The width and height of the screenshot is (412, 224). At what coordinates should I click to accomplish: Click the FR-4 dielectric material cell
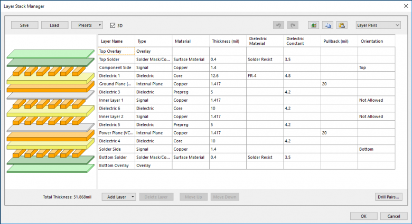[265, 75]
